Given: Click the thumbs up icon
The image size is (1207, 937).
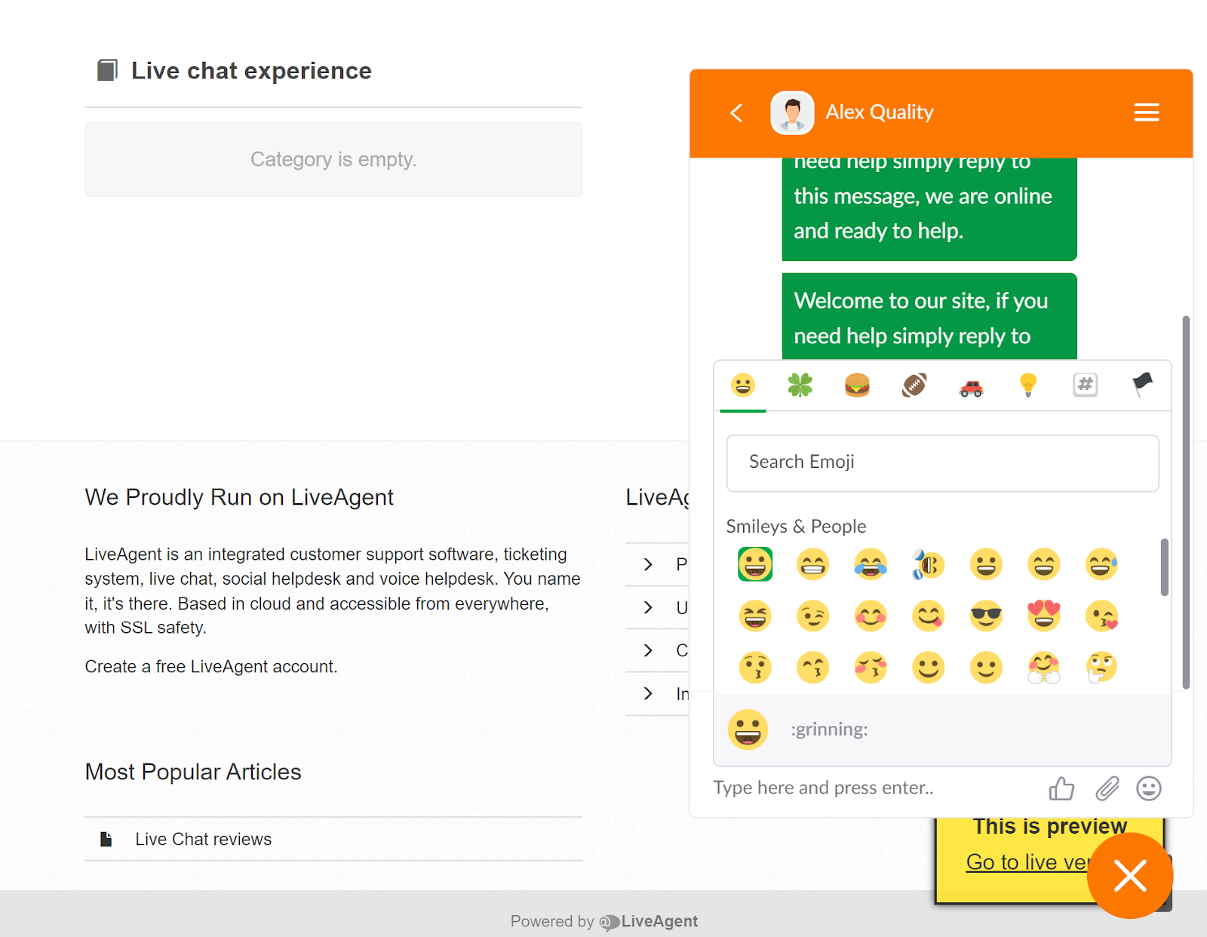Looking at the screenshot, I should pyautogui.click(x=1061, y=788).
